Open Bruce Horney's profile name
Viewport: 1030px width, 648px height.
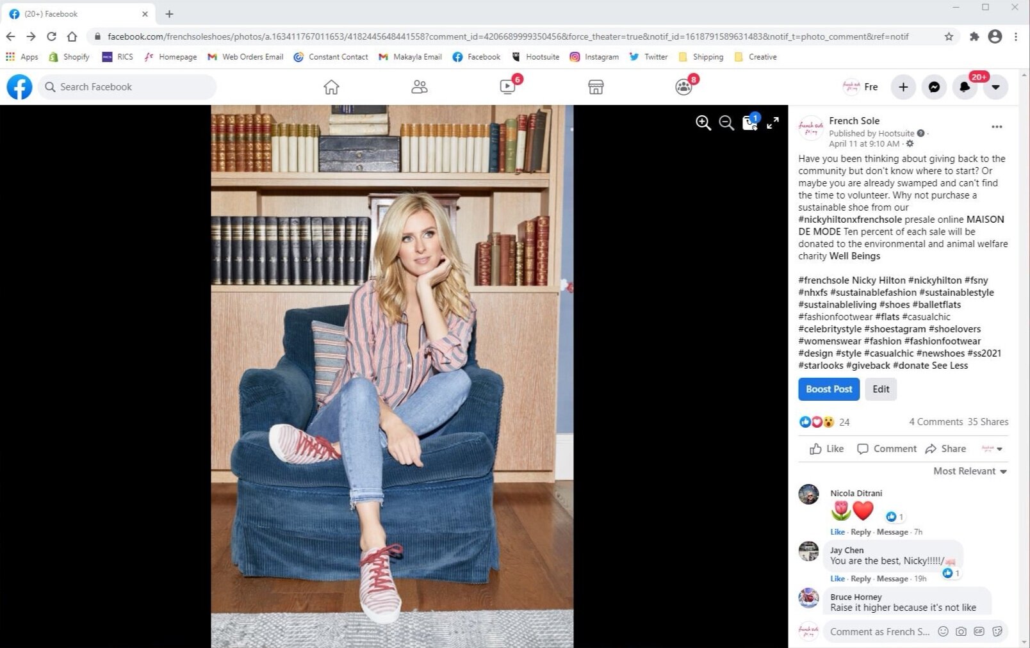click(x=856, y=597)
